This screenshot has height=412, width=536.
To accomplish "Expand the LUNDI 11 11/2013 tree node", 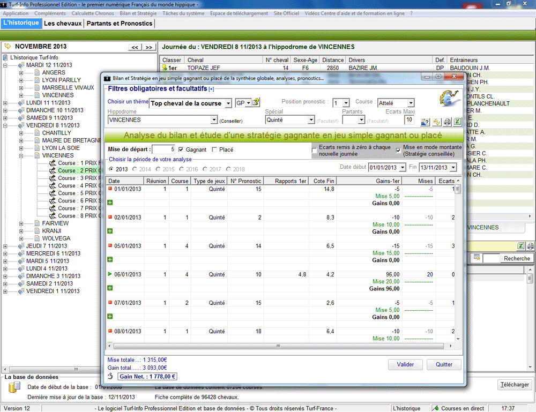I will [x=5, y=103].
